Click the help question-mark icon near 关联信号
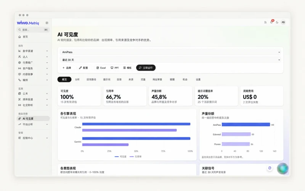305x191 pixels. click(x=270, y=168)
